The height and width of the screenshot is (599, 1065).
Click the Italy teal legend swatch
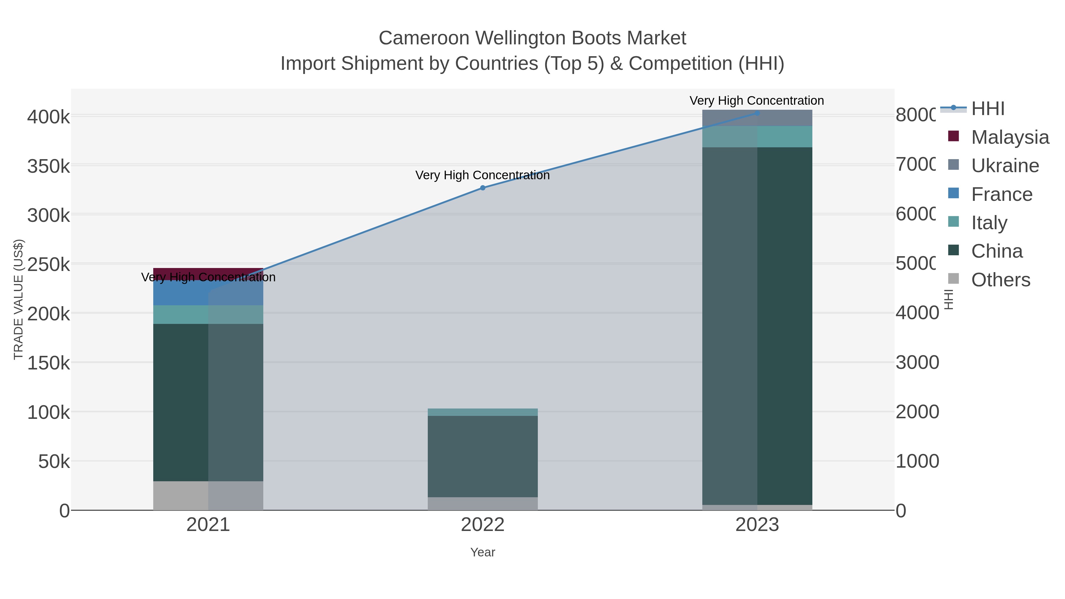(x=953, y=221)
